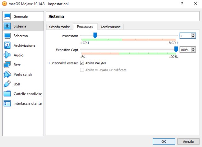The image size is (202, 147).
Task: Decrease Execution Cap with down arrow
Action: (193, 51)
